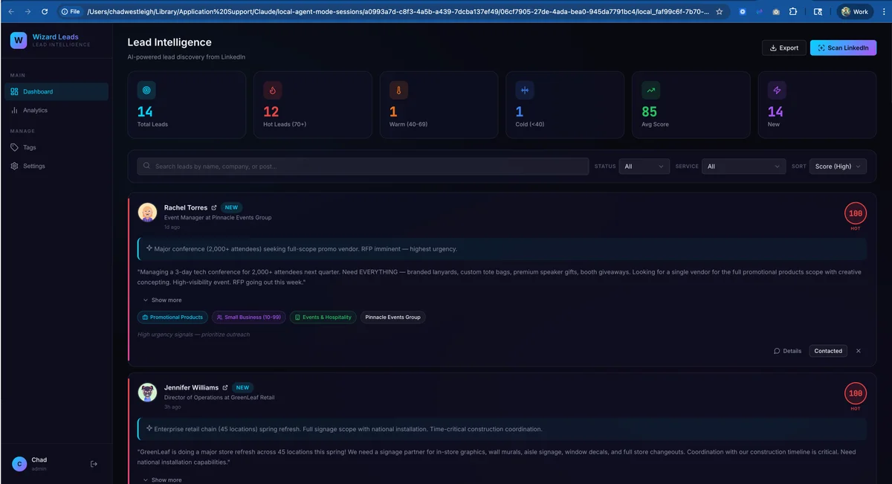892x484 pixels.
Task: Click the New lightning bolt icon
Action: coord(777,90)
